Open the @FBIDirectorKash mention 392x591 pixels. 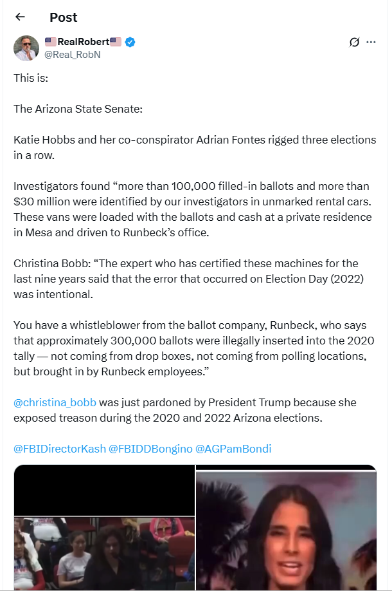[x=59, y=449]
